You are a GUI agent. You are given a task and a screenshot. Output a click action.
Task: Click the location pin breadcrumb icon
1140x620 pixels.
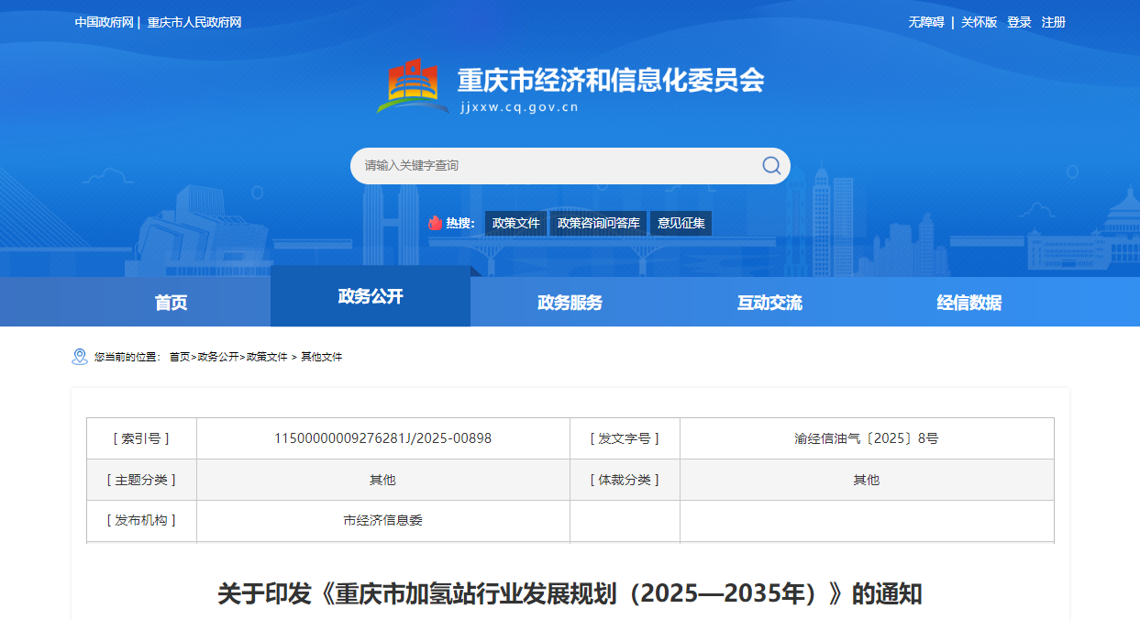point(80,357)
